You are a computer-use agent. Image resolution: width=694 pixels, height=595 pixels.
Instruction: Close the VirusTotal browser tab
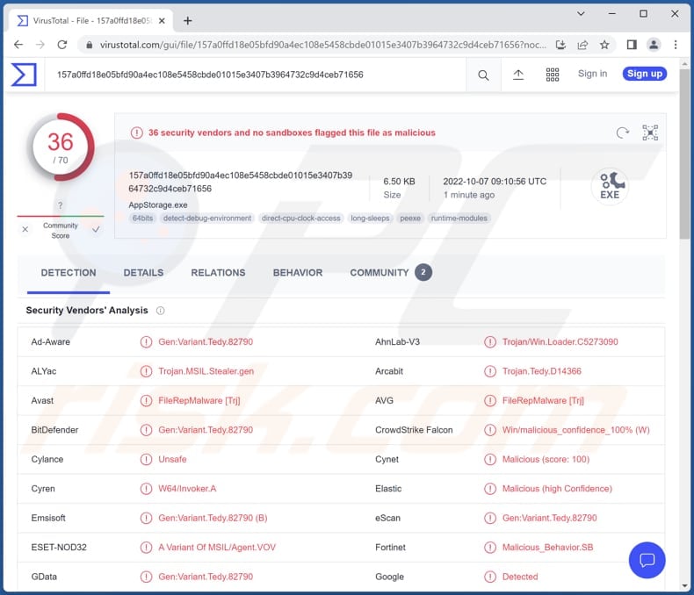162,21
